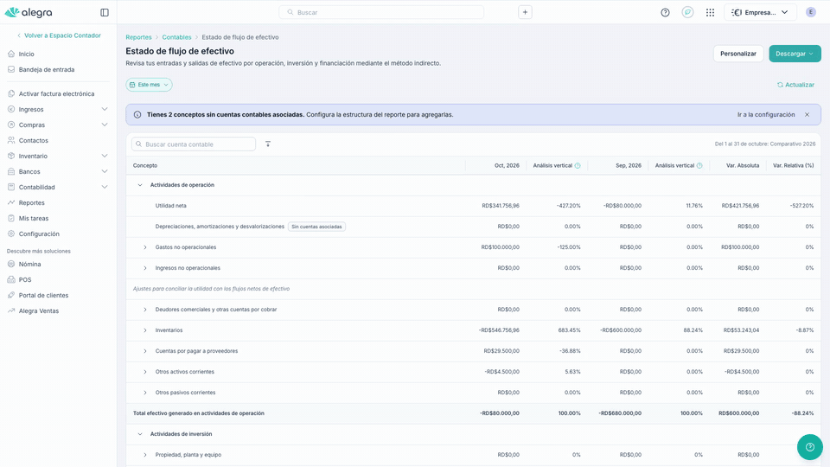The image size is (830, 467).
Task: Click the Var. Absoluta column header
Action: point(742,166)
